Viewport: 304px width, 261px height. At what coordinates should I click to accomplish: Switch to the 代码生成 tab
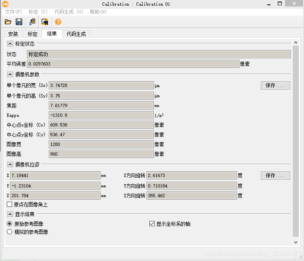pyautogui.click(x=76, y=34)
